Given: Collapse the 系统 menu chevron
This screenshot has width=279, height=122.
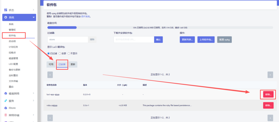Looking at the screenshot, I should [x=34, y=17].
